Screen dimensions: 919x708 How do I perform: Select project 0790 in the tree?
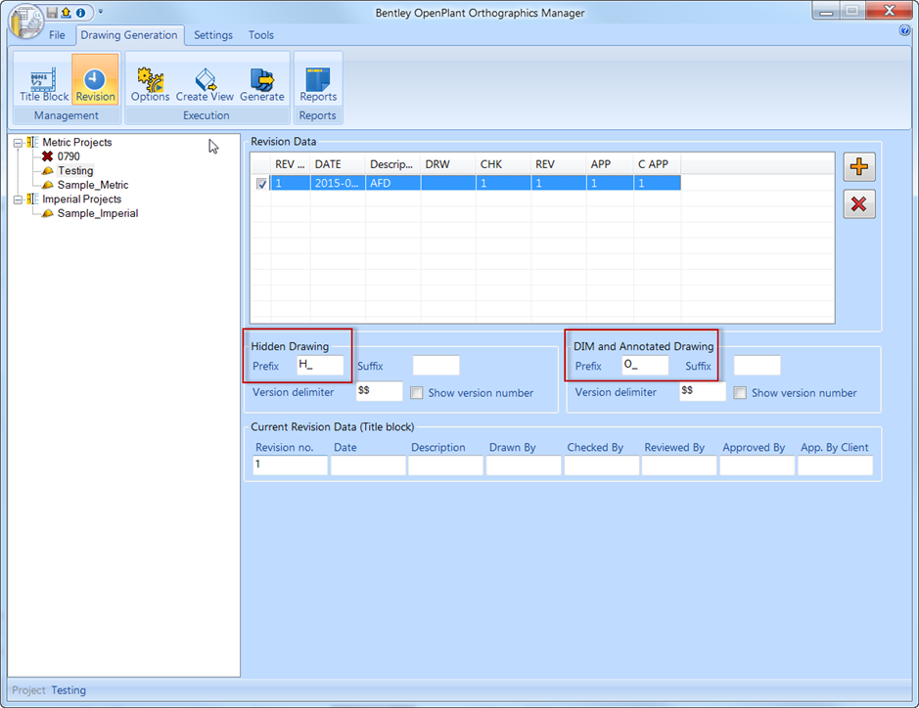[69, 156]
